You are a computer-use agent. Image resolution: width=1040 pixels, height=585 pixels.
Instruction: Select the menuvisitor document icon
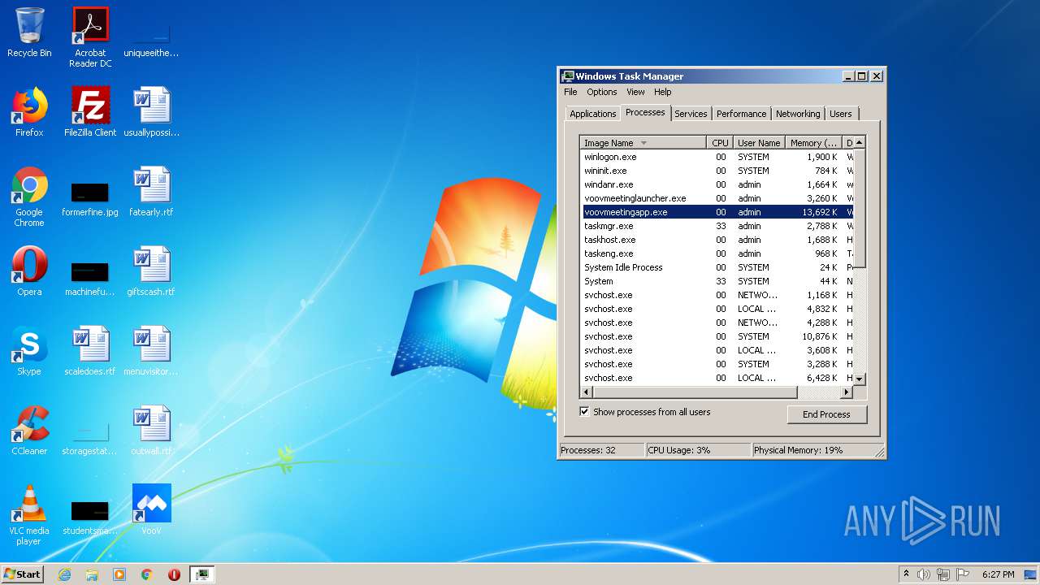coord(151,351)
